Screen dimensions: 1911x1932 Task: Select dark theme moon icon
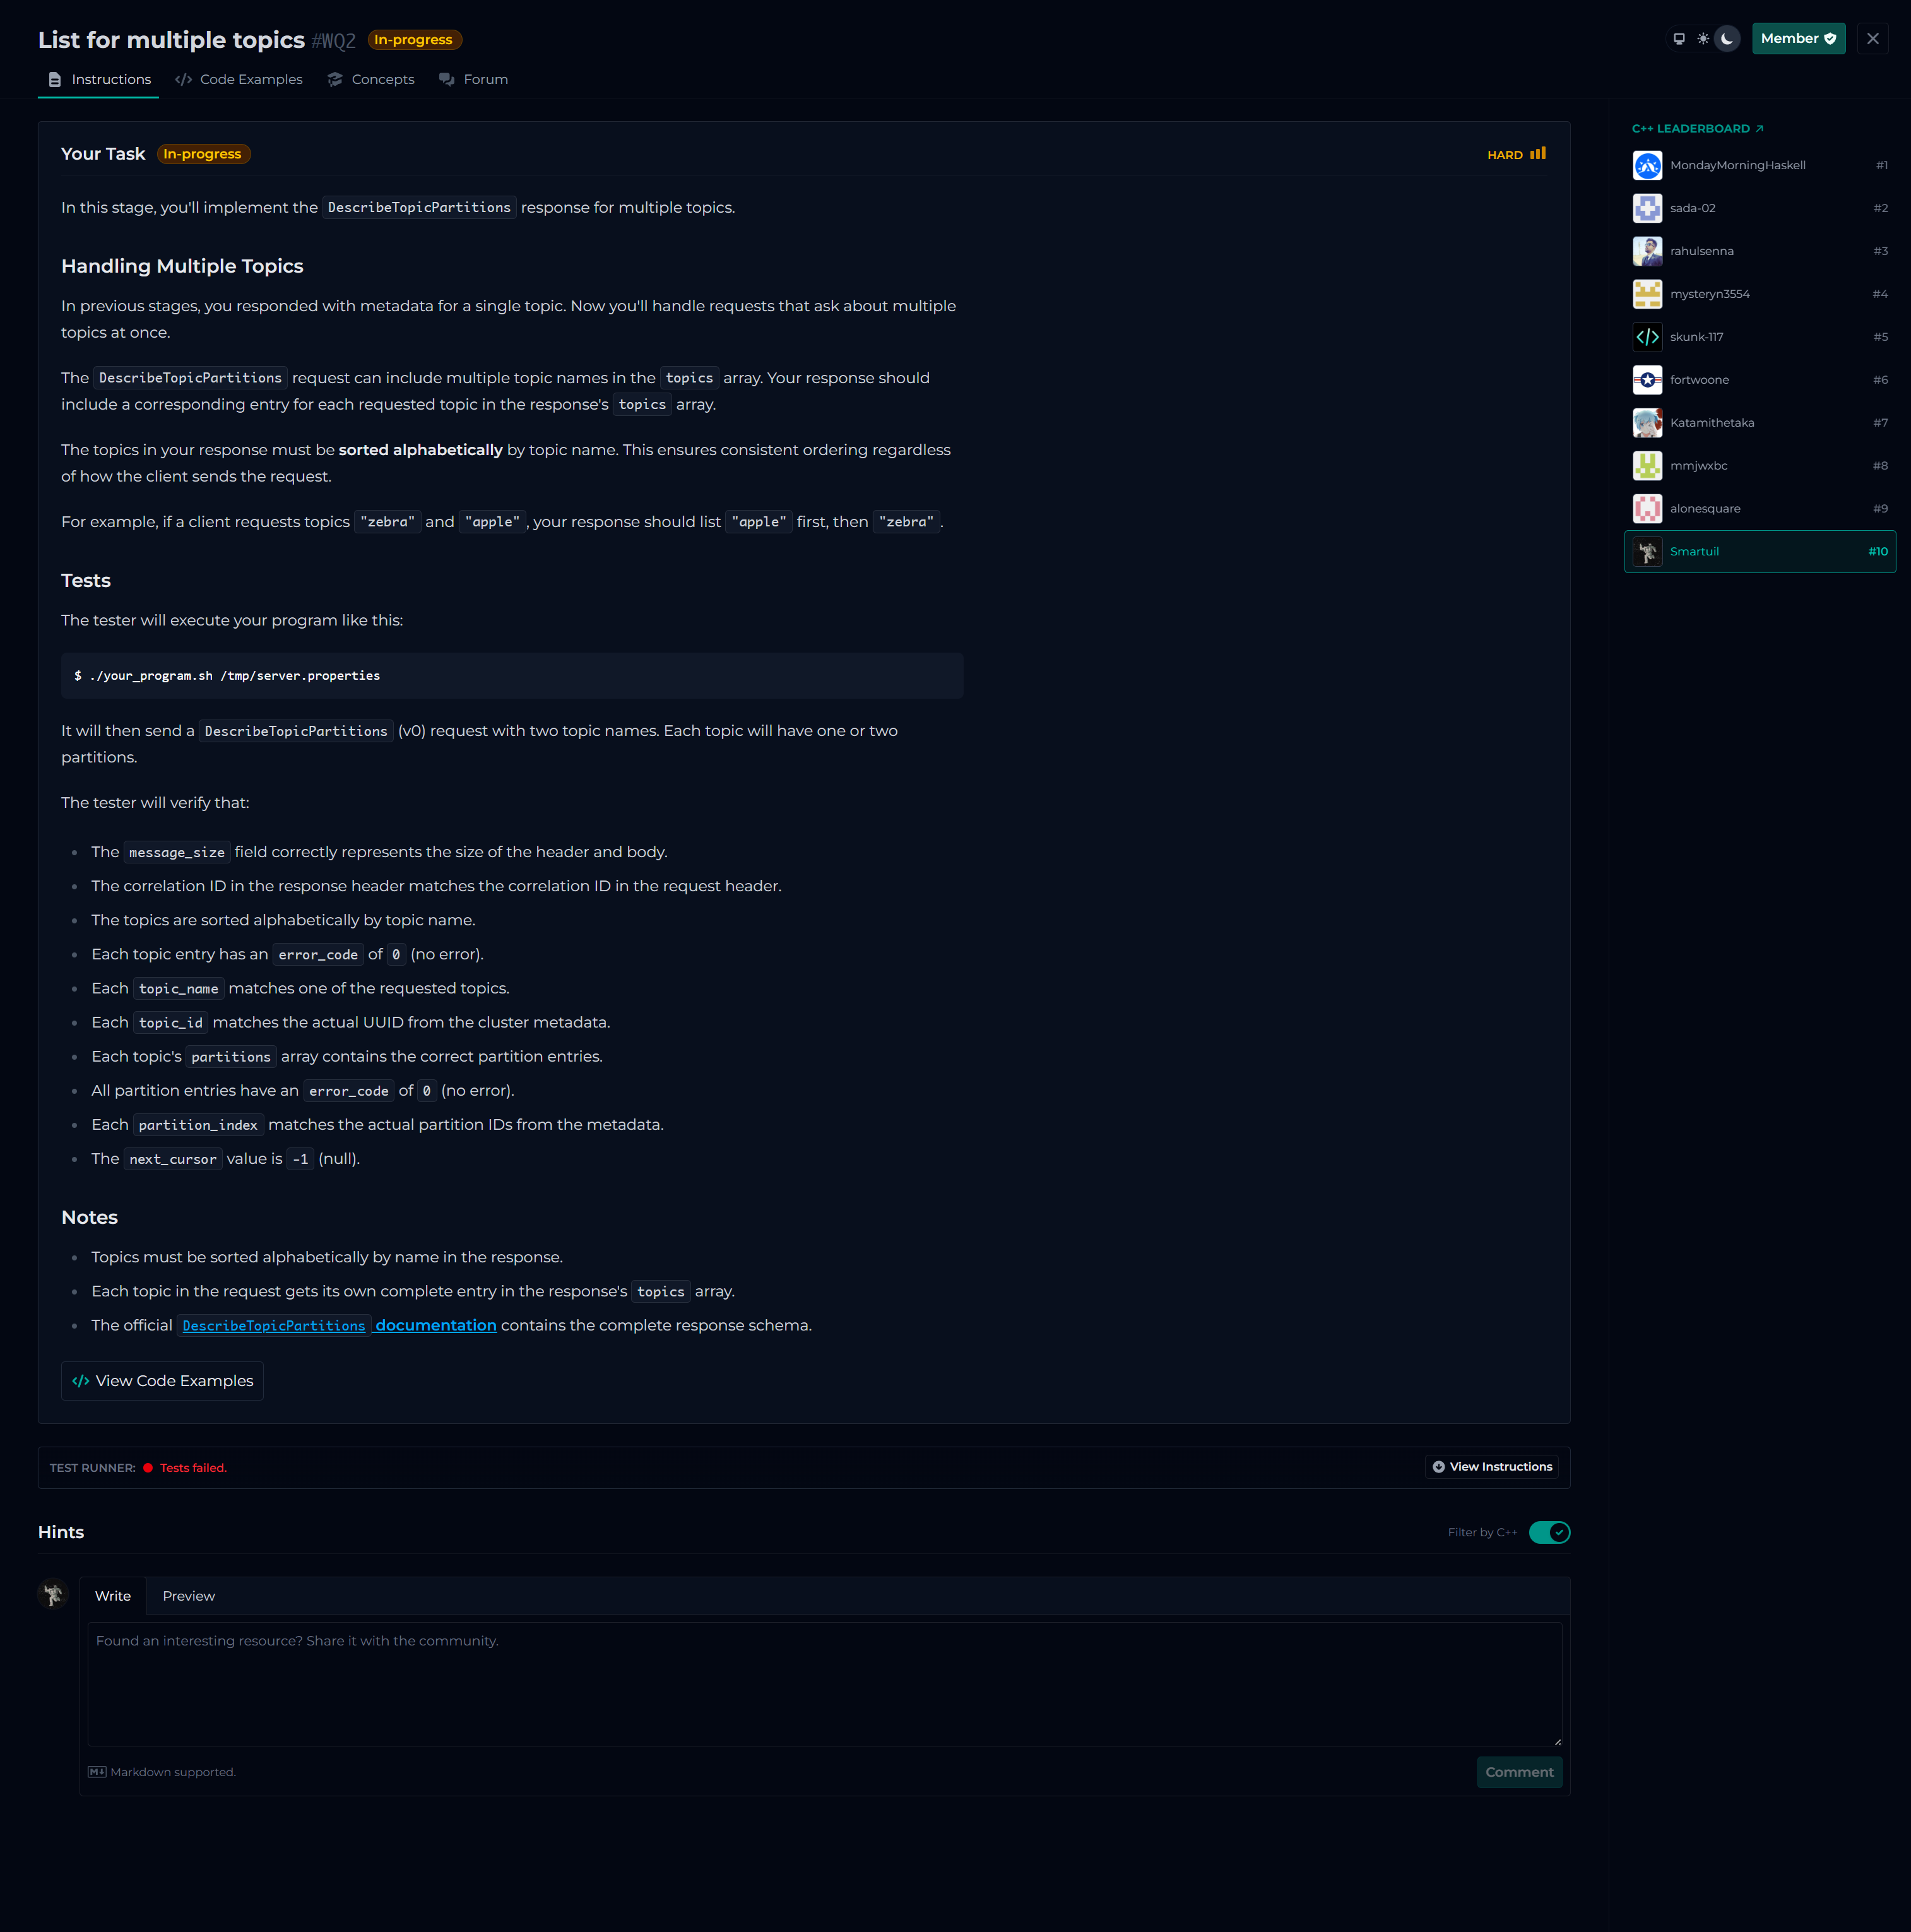pos(1727,39)
